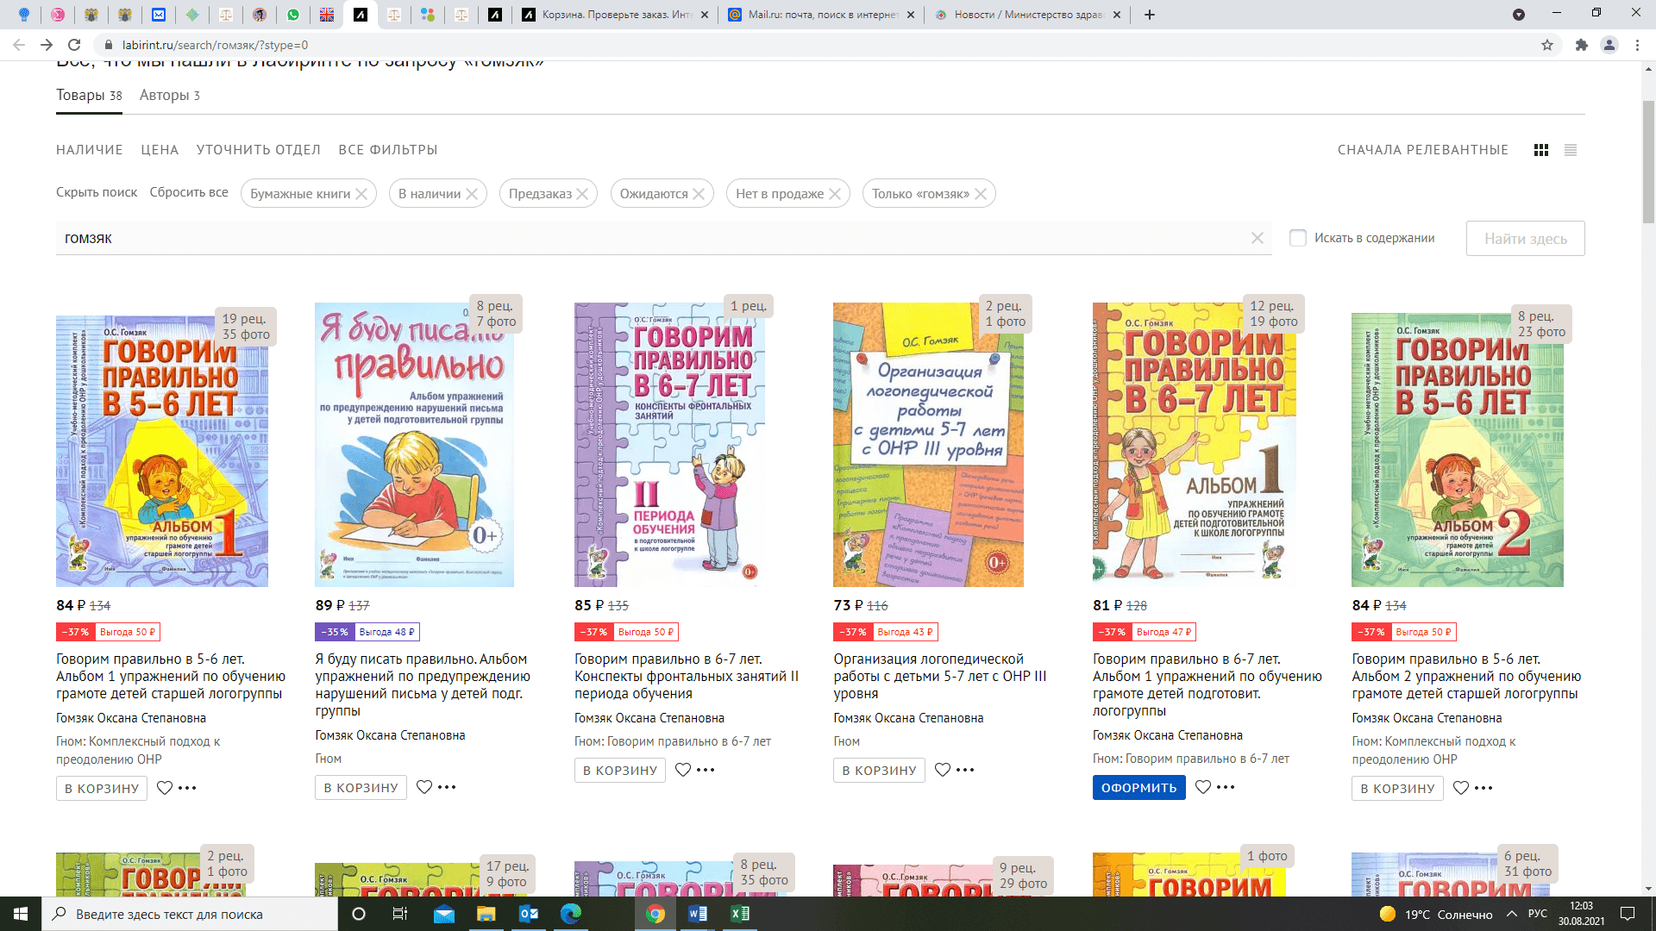This screenshot has height=931, width=1656.
Task: Remove the "В наличии" filter
Action: [x=472, y=194]
